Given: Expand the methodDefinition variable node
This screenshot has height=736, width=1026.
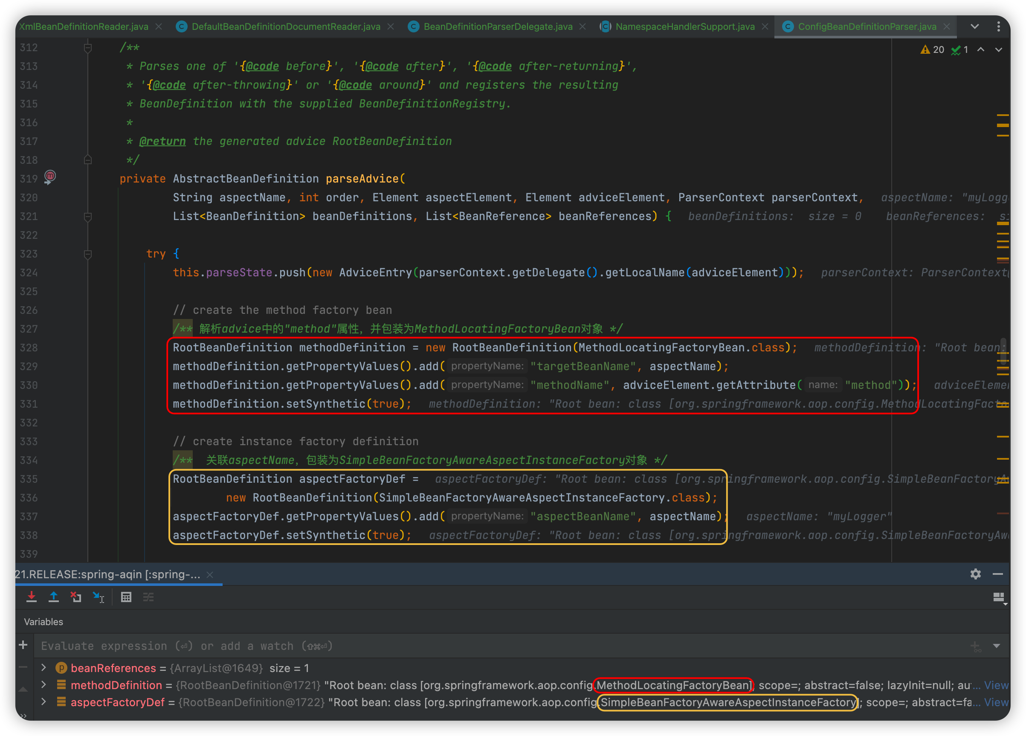Looking at the screenshot, I should (x=43, y=685).
